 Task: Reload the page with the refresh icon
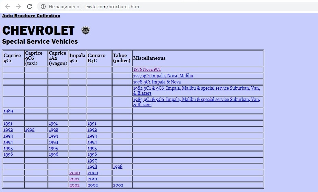30,7
